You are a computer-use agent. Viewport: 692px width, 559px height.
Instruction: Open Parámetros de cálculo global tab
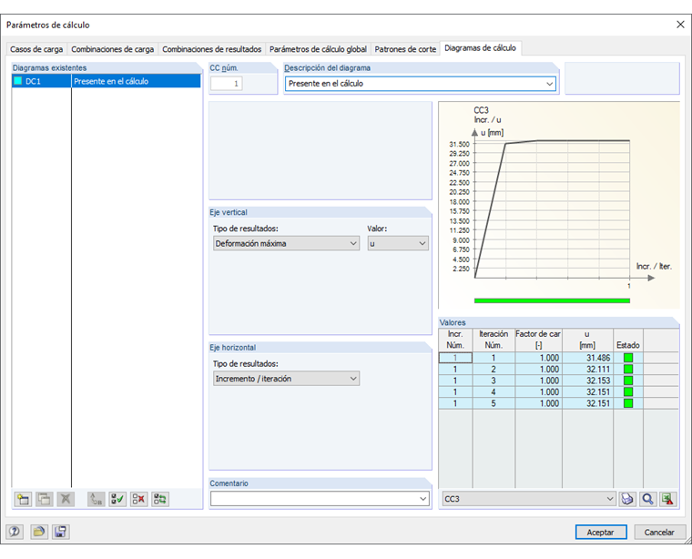[318, 49]
